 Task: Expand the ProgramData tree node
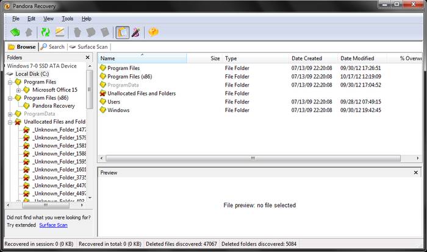pyautogui.click(x=10, y=114)
